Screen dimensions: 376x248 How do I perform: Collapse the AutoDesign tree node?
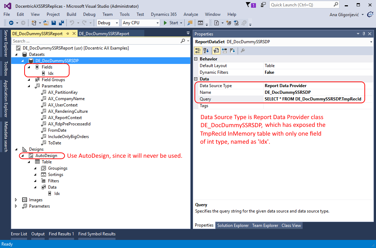(22, 156)
